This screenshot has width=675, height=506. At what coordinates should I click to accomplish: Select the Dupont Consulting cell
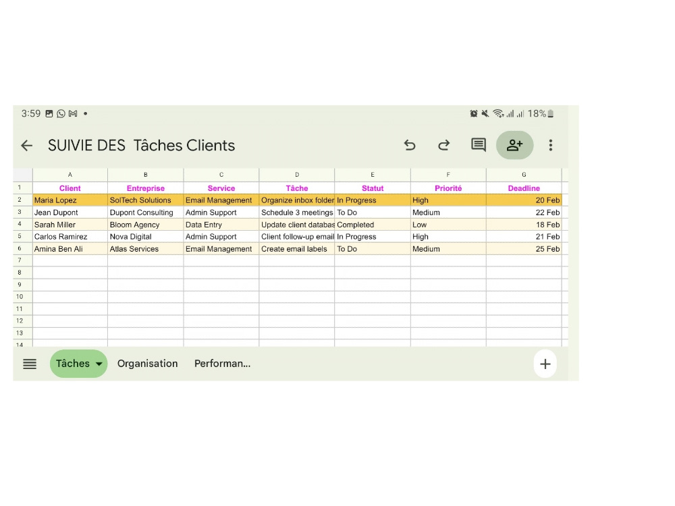click(146, 213)
